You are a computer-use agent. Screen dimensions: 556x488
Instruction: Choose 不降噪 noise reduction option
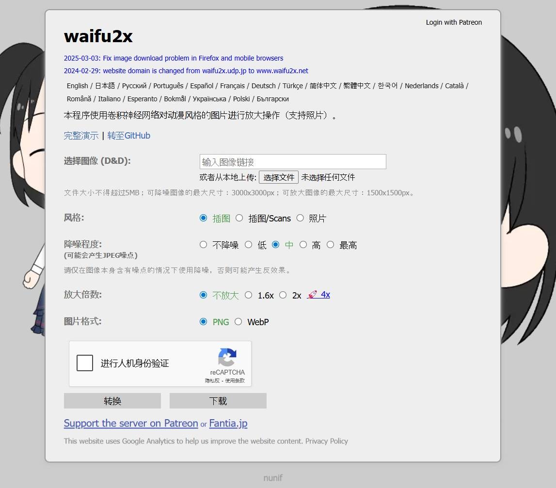pos(204,245)
